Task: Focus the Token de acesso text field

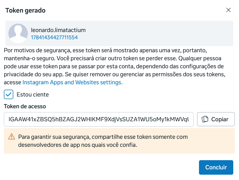Action: [99, 119]
